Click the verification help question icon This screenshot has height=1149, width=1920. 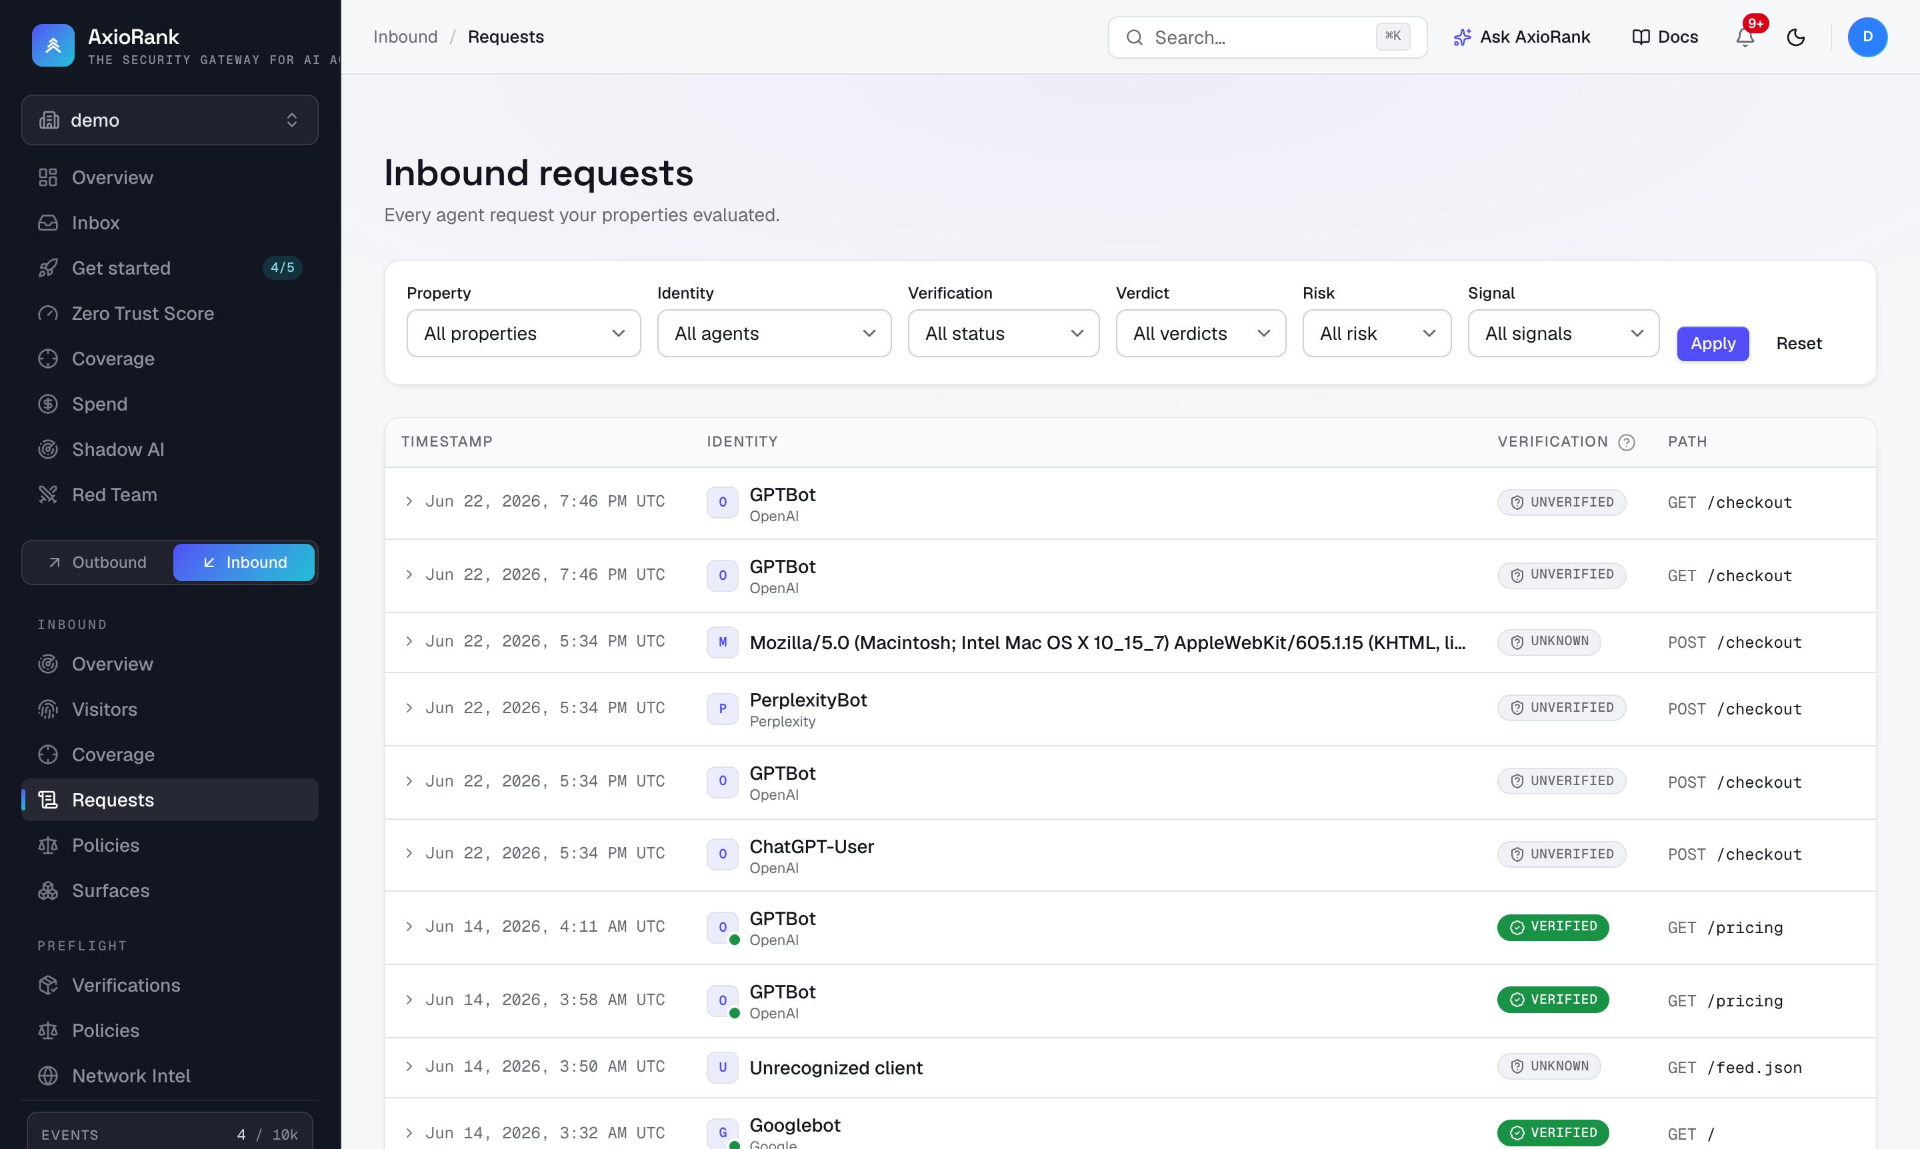coord(1627,442)
